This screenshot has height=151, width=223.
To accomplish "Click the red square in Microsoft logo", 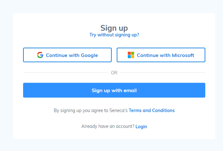I will click(x=129, y=53).
